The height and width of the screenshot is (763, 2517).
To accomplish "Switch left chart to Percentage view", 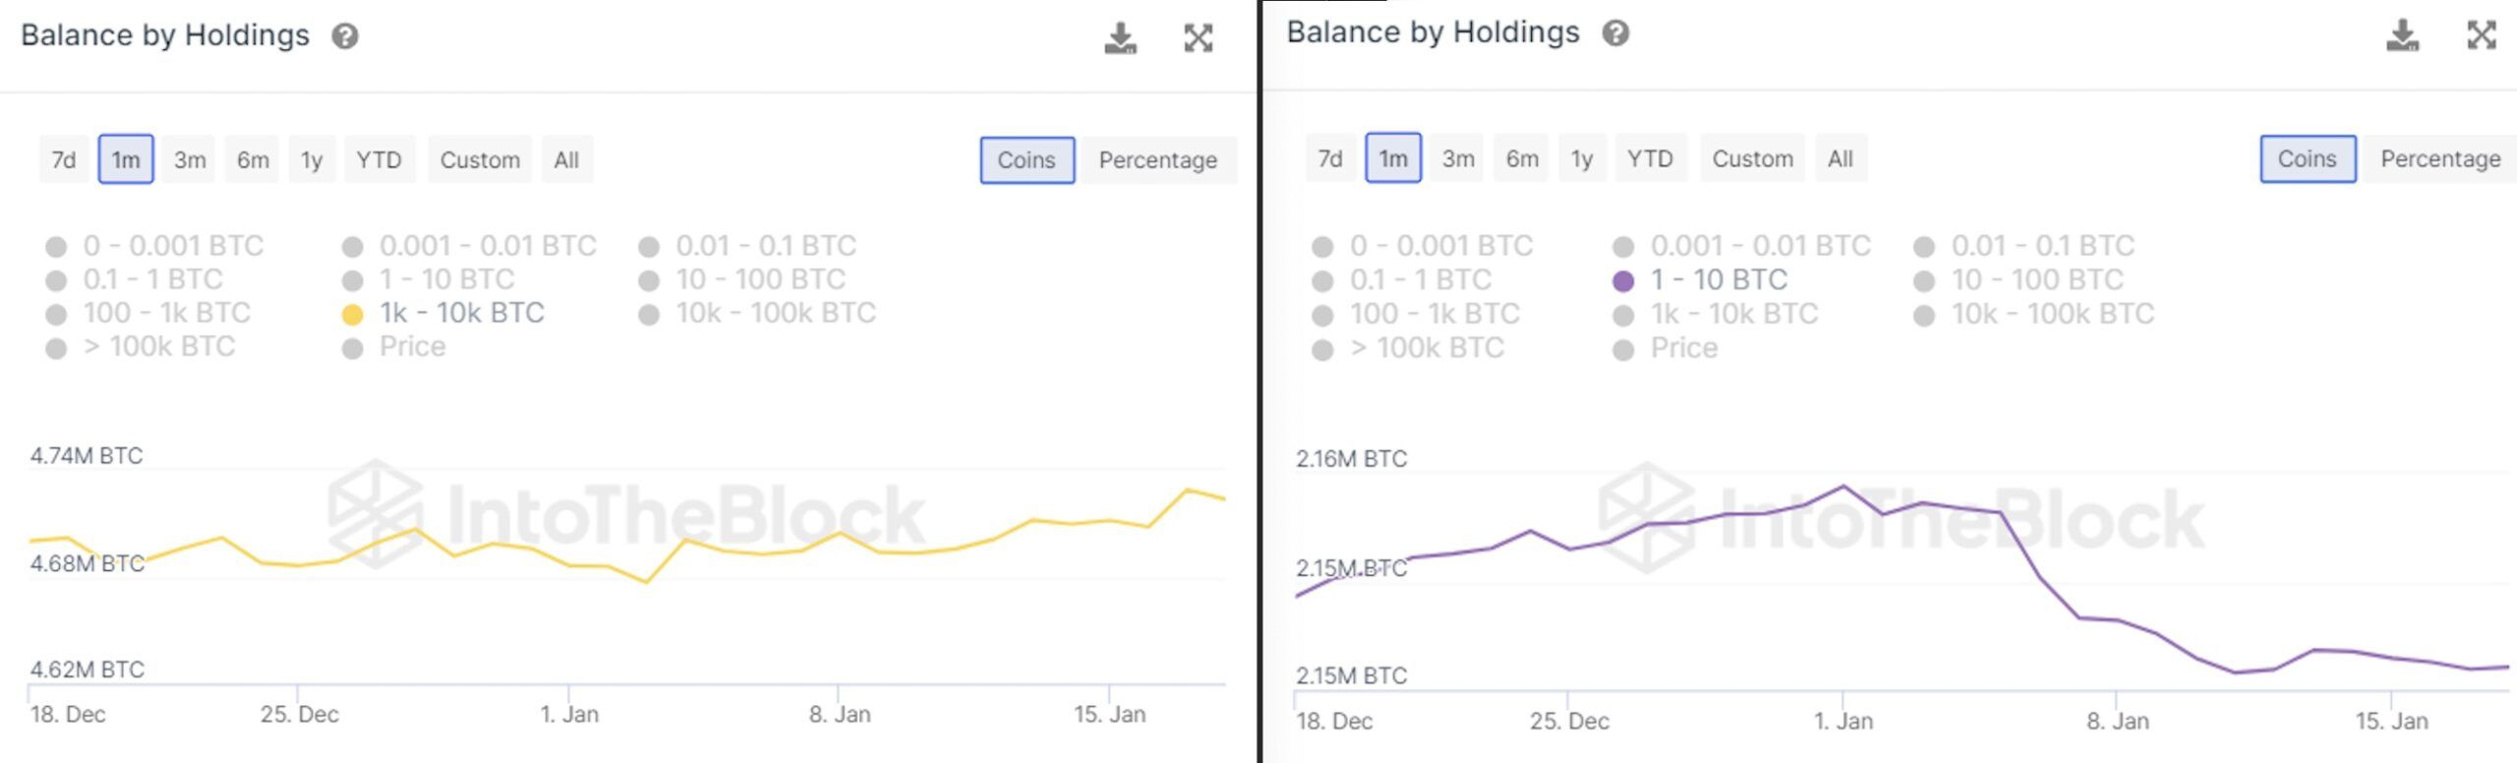I will tap(1157, 160).
